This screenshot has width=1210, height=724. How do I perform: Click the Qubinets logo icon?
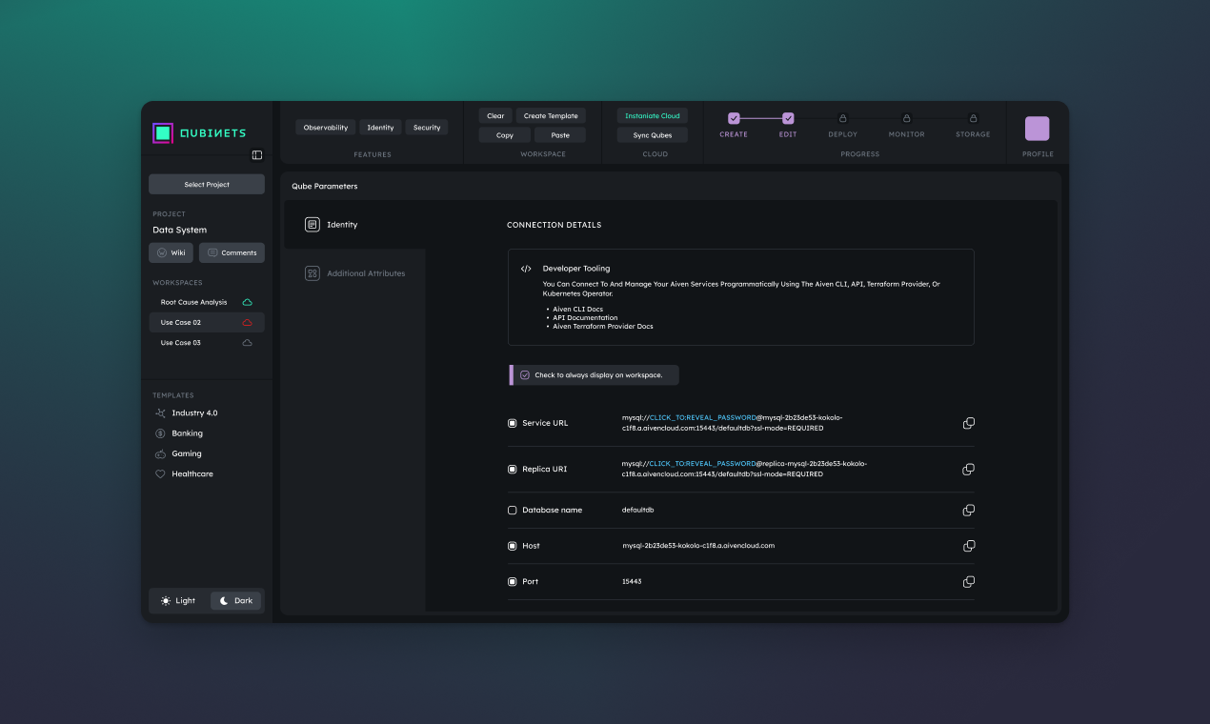(x=163, y=133)
